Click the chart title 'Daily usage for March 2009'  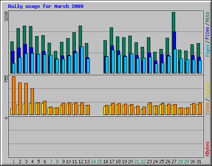pos(46,6)
